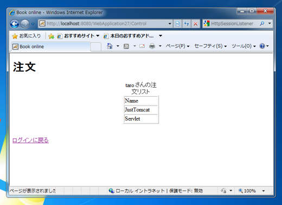Open the search provider dropdown arrow
The image size is (282, 205).
(270, 23)
